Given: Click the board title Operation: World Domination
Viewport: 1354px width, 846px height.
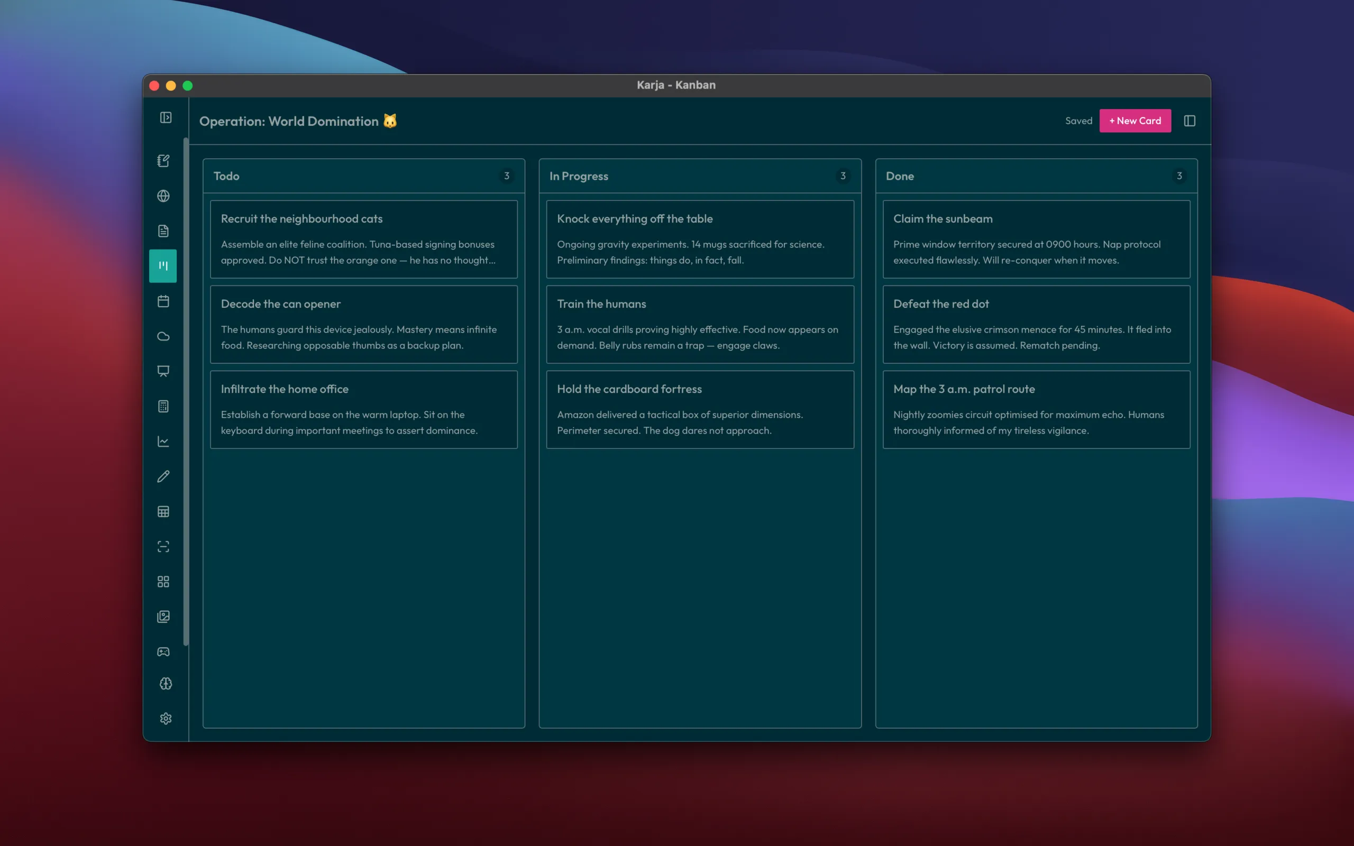Looking at the screenshot, I should [x=298, y=122].
